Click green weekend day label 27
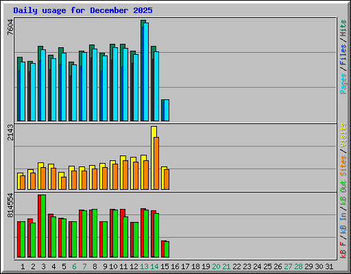Viewport: 351px width, 274px height. point(288,266)
